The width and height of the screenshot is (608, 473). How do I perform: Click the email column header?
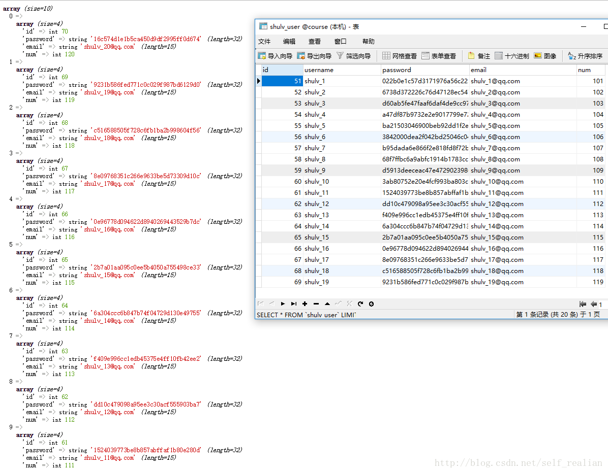(x=523, y=70)
